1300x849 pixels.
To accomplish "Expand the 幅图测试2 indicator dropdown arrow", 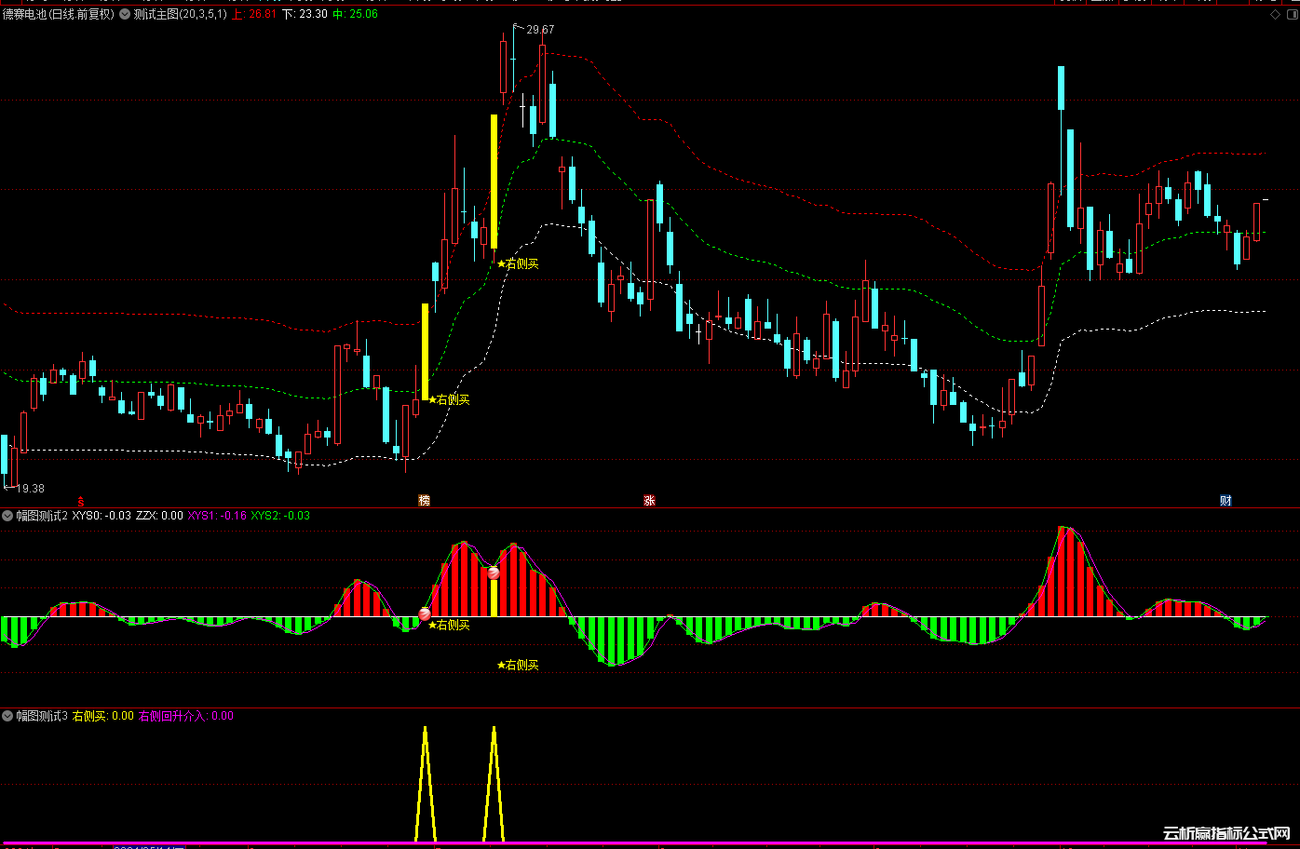I will click(7, 516).
